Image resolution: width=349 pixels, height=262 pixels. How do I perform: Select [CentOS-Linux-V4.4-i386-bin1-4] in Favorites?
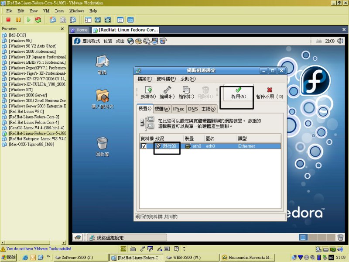click(37, 128)
